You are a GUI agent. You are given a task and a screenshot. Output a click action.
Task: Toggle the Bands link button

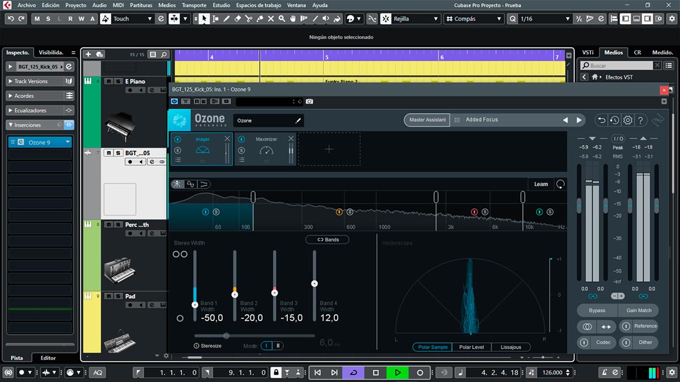coord(328,239)
